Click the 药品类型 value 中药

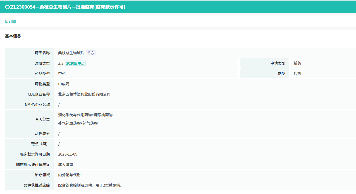pos(62,73)
